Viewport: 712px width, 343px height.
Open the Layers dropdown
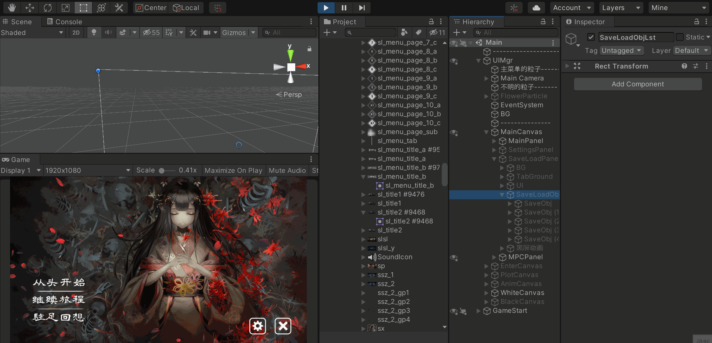(x=621, y=8)
